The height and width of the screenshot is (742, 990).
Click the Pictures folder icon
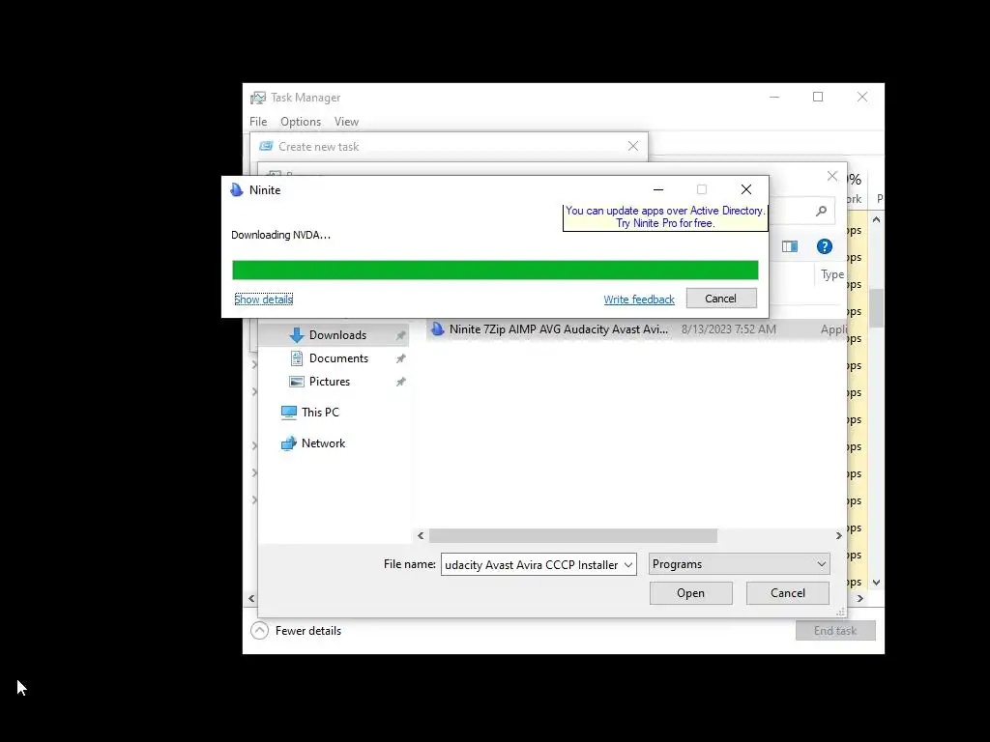click(296, 382)
